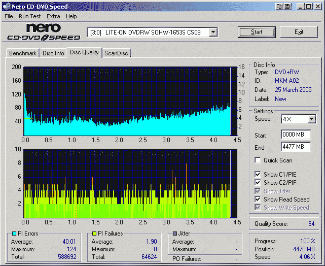
Task: Click the Nero CD-DVD Speed logo
Action: 44,32
